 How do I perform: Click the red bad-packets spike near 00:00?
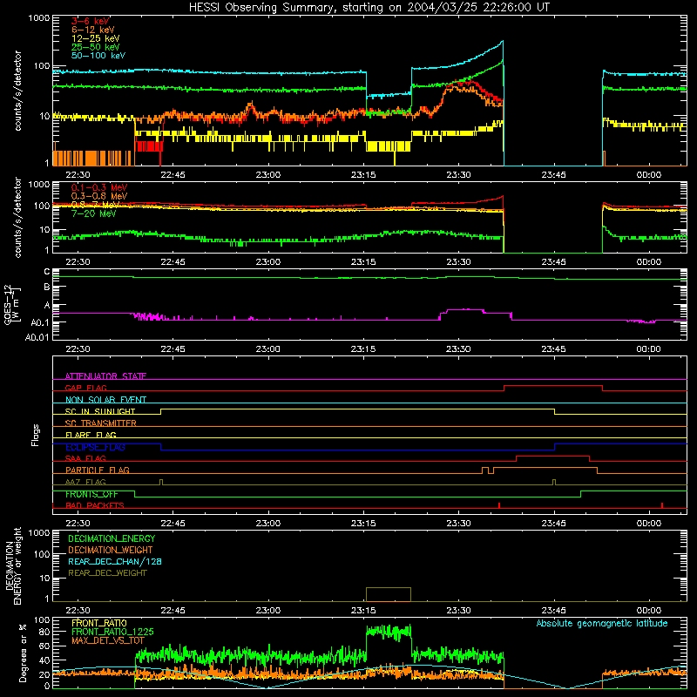pos(662,505)
